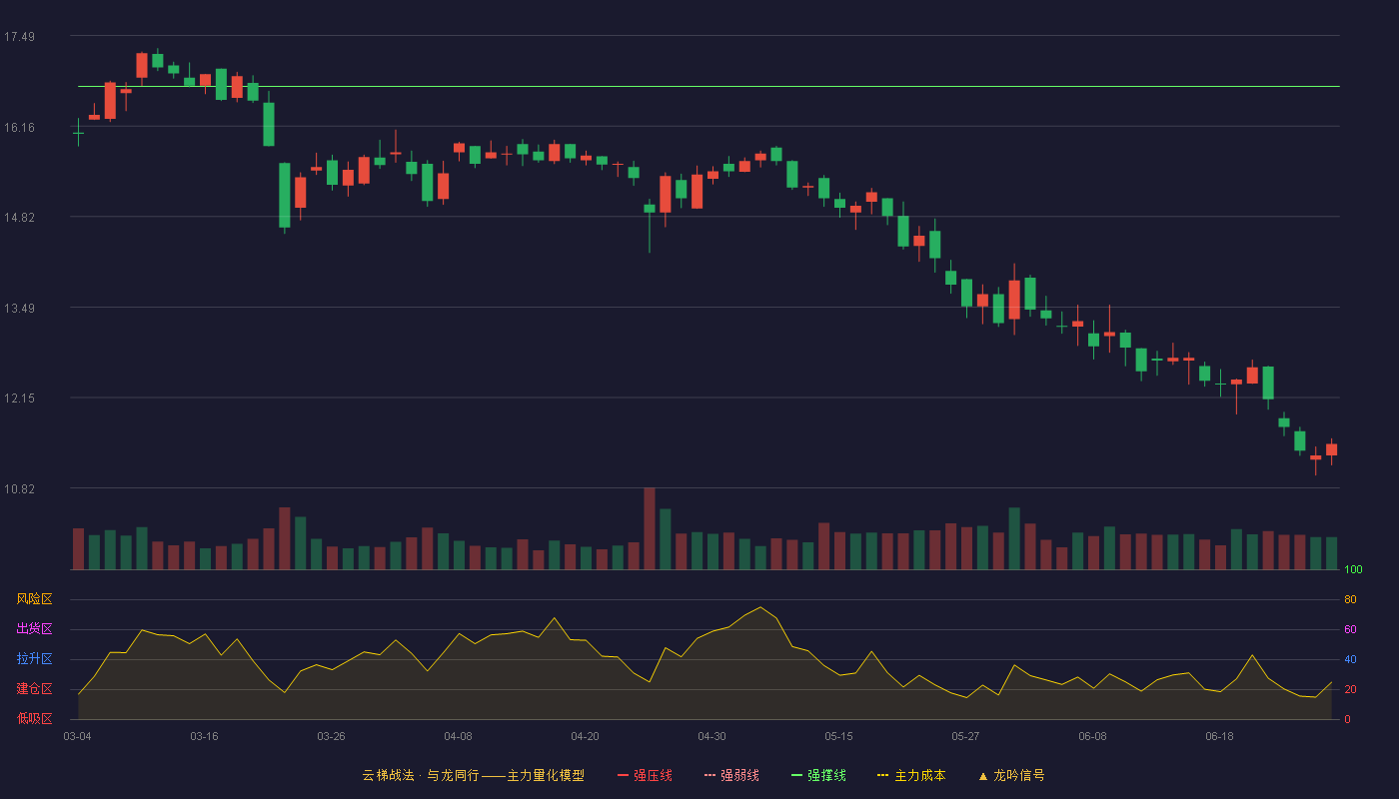Click the 16.16 price axis label

click(x=19, y=128)
